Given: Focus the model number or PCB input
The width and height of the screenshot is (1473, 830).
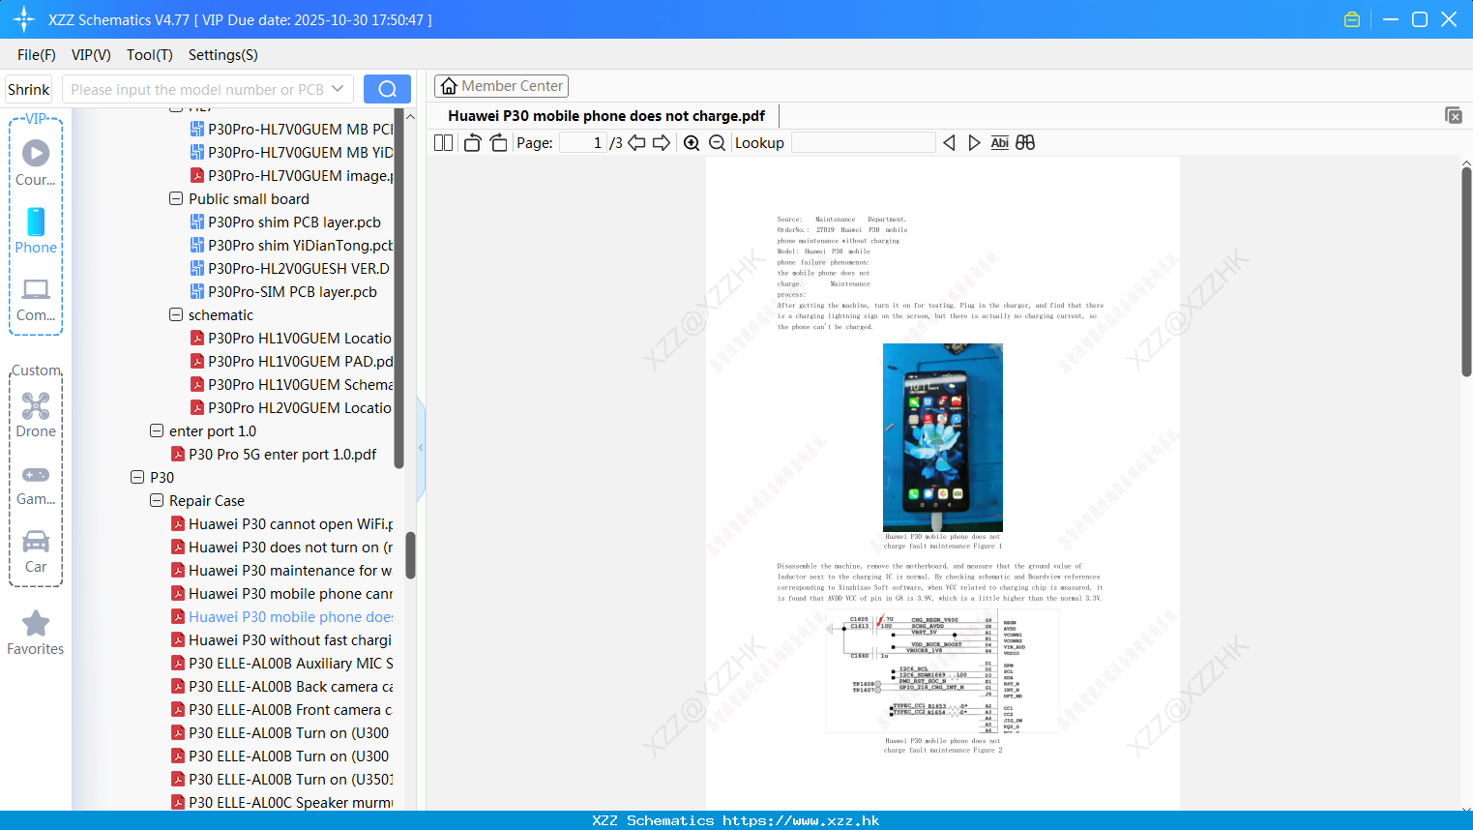Looking at the screenshot, I should coord(197,89).
